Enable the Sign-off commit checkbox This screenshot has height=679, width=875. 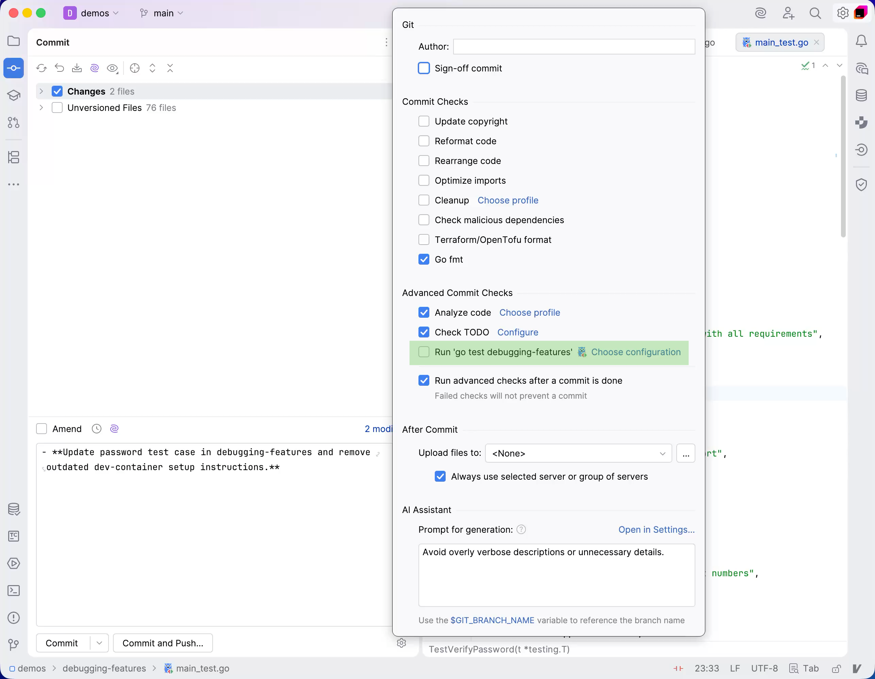point(424,68)
